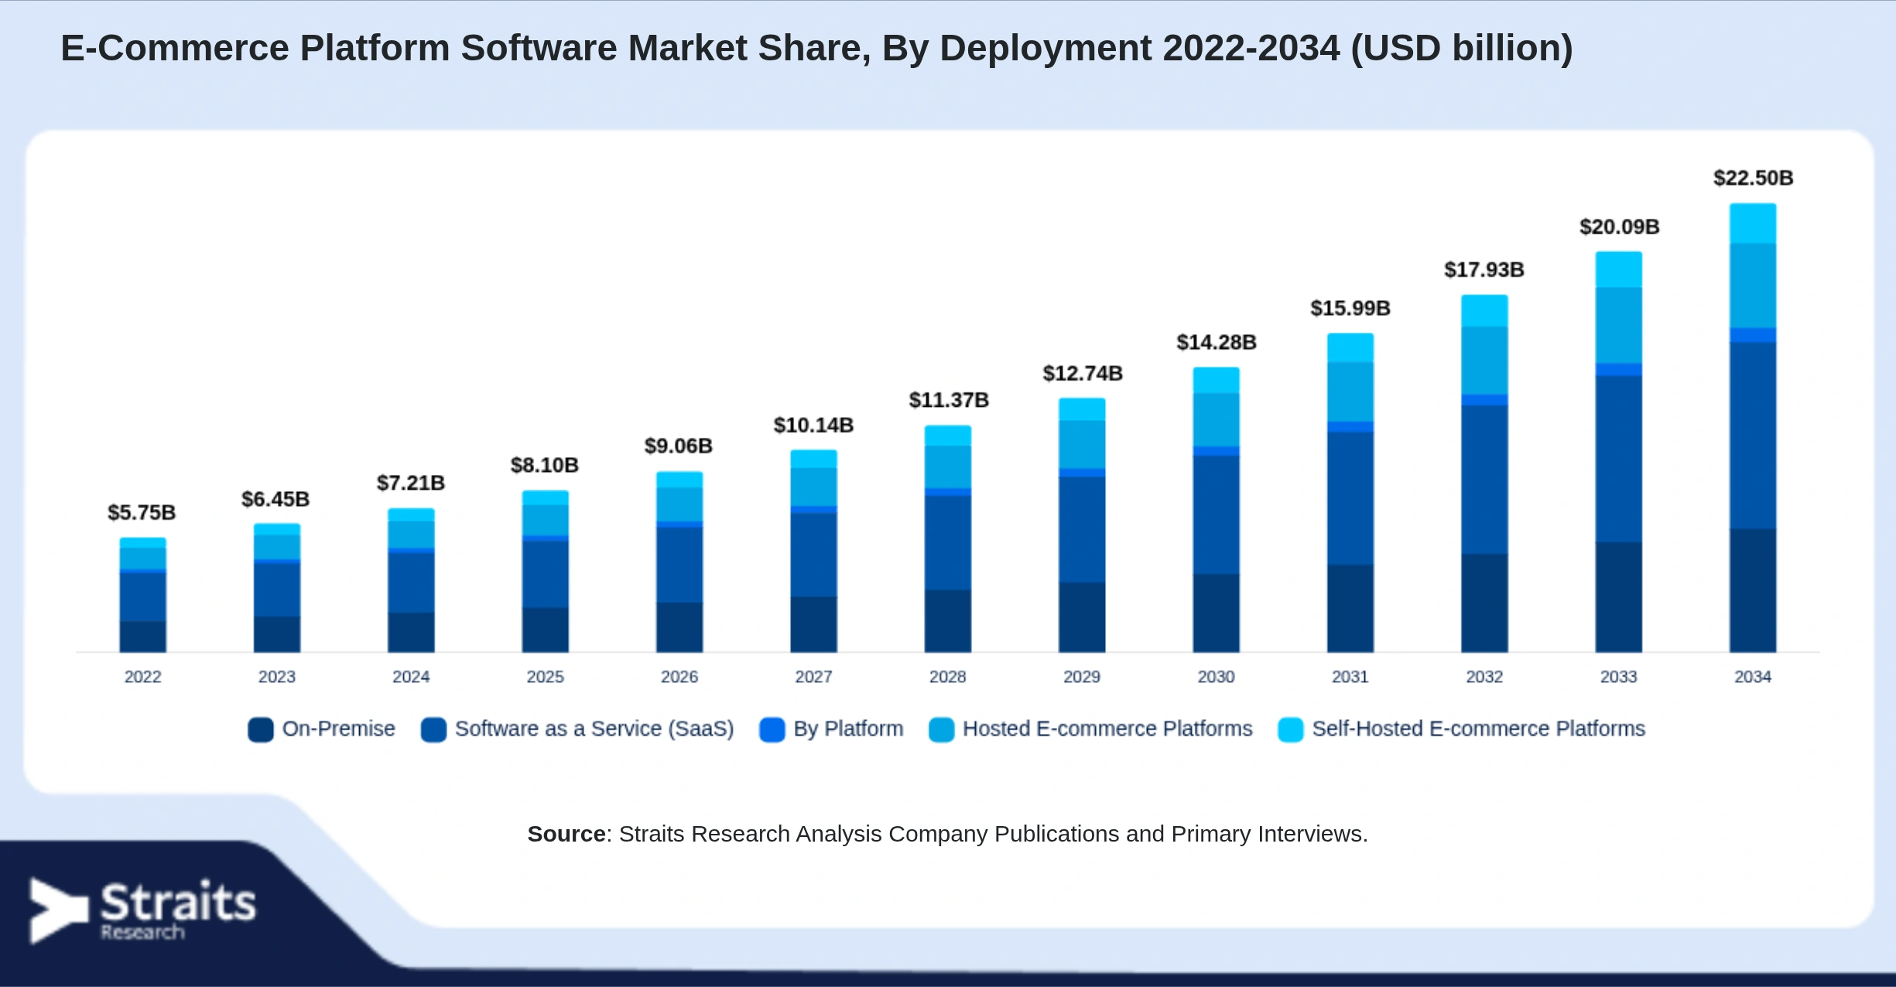
Task: Click the Hosted E-commerce Platforms legend swatch
Action: pos(941,729)
